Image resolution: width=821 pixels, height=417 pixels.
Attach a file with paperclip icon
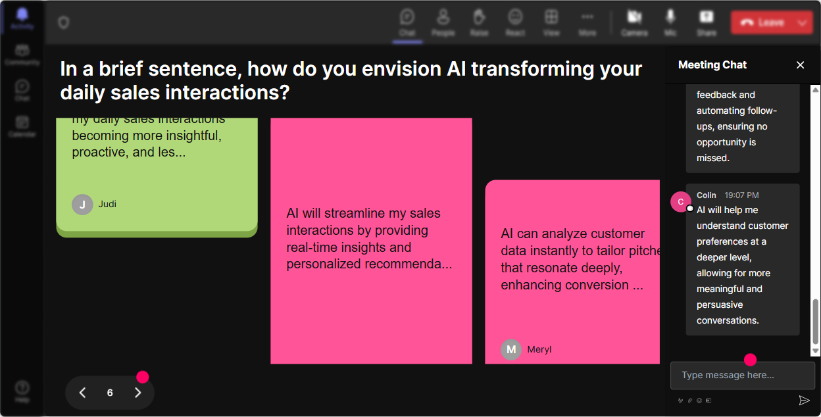(x=690, y=400)
